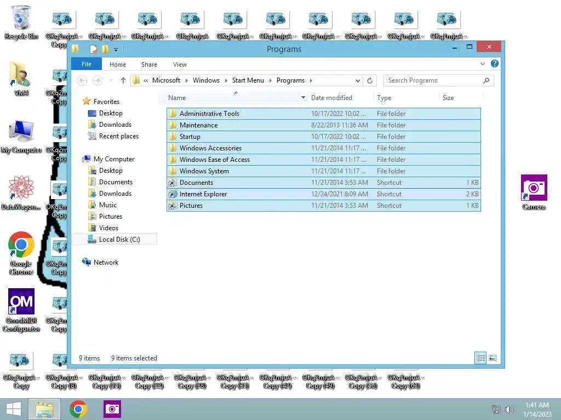Image resolution: width=561 pixels, height=420 pixels.
Task: Open the VM4 desktop shortcut
Action: pos(21,79)
